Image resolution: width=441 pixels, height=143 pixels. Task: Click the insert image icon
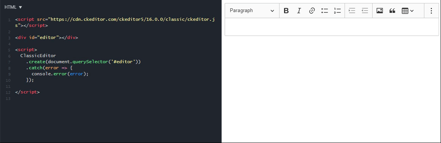click(379, 11)
